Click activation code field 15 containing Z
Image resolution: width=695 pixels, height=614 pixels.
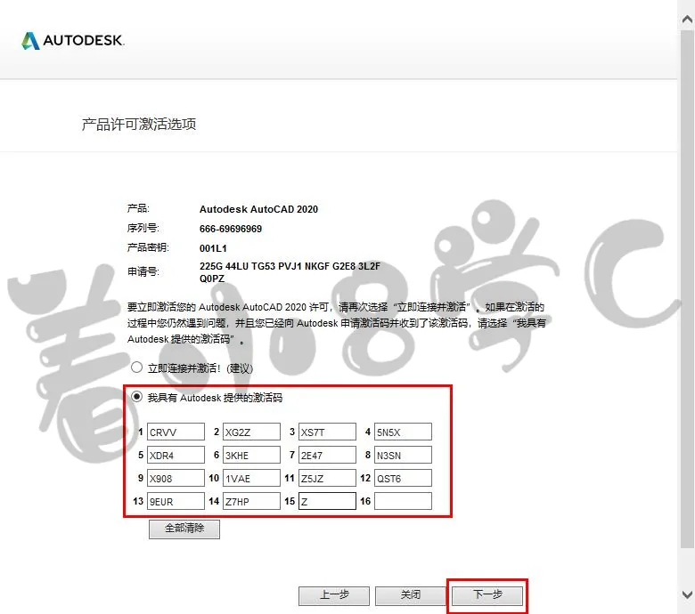click(x=327, y=501)
